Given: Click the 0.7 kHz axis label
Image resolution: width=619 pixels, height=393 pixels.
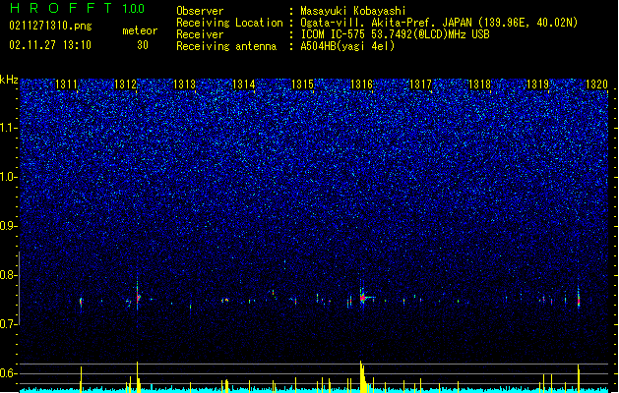Looking at the screenshot, I should click(9, 324).
